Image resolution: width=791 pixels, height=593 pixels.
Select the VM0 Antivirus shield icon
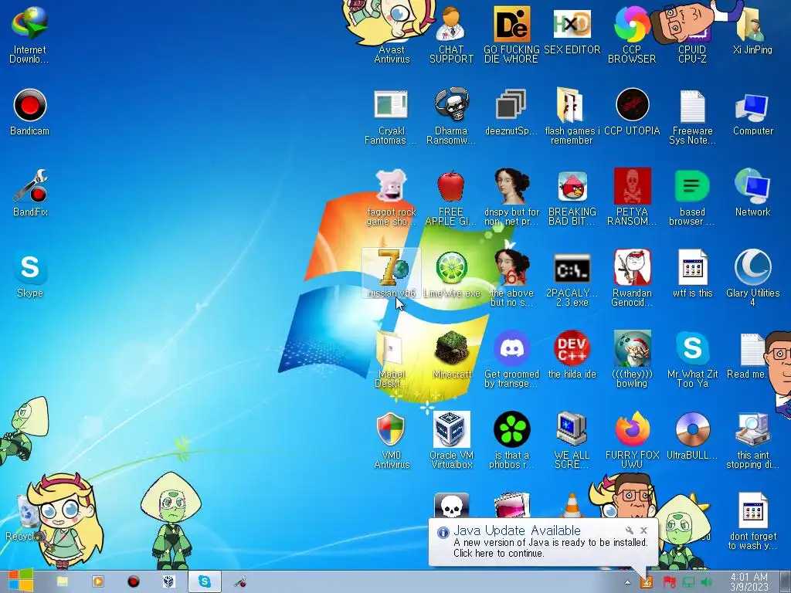[x=392, y=442]
